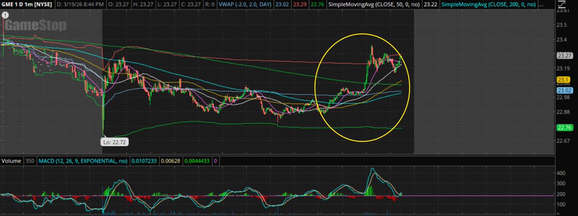Click the GME 1 D 1m [NYSE] symbol label
Image resolution: width=578 pixels, height=216 pixels.
click(26, 4)
